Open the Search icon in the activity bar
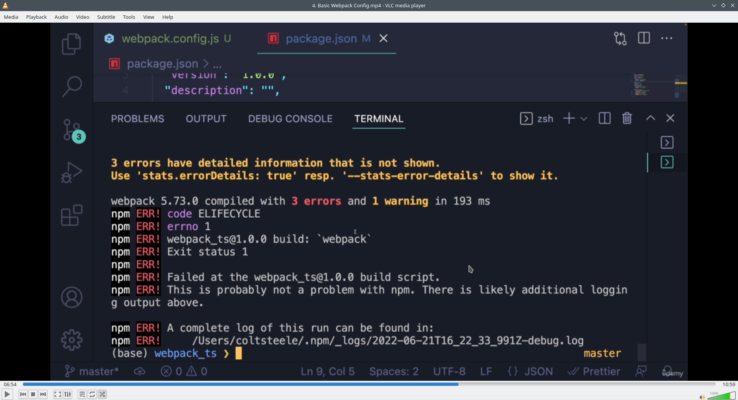Viewport: 738px width, 400px height. pos(71,86)
